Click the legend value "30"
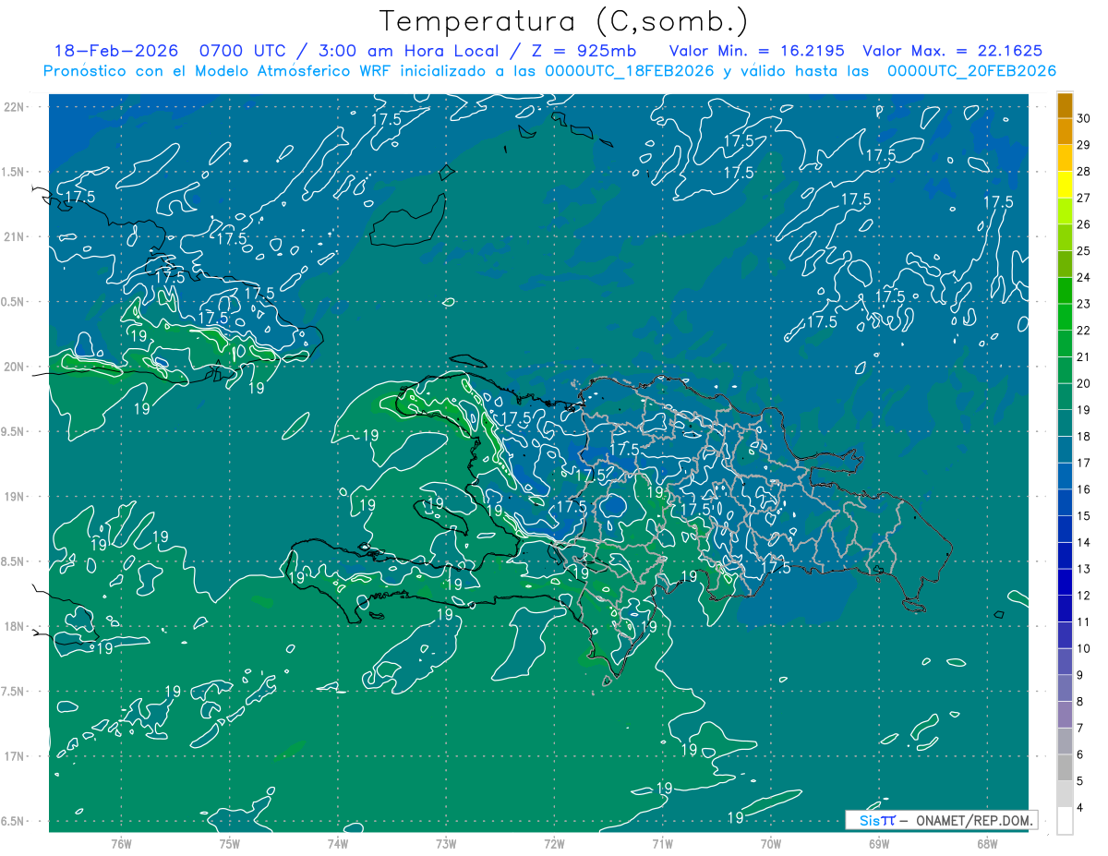Viewport: 1108px width, 856px height. click(1084, 119)
